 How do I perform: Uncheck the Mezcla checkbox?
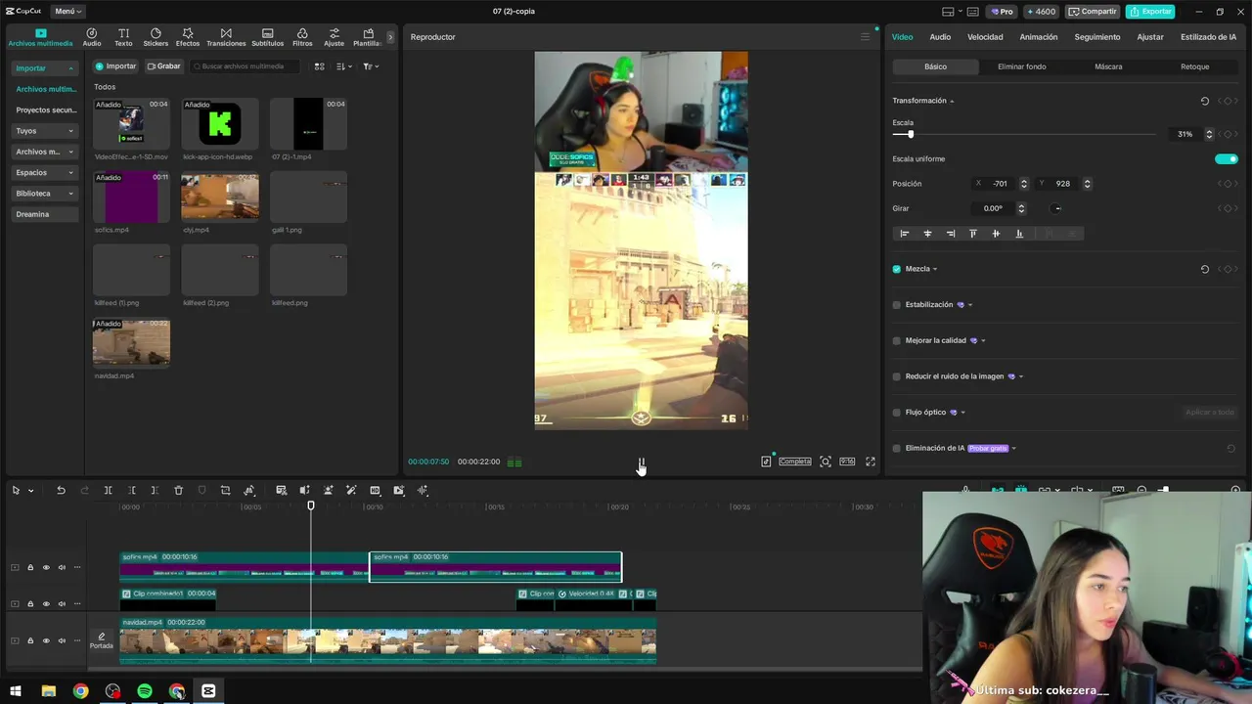click(x=896, y=269)
